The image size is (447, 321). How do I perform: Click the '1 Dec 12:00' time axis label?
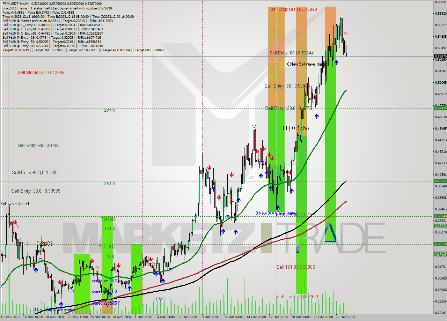pos(144,317)
